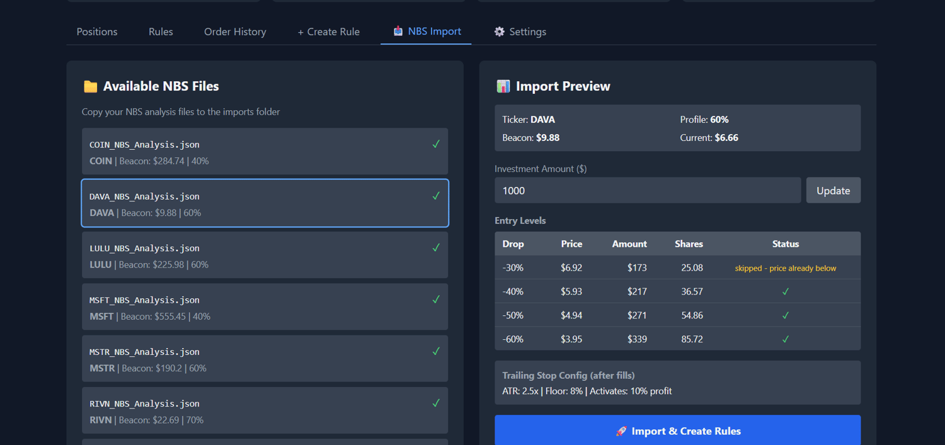
Task: Click the green checkmark on COIN file
Action: [x=436, y=144]
